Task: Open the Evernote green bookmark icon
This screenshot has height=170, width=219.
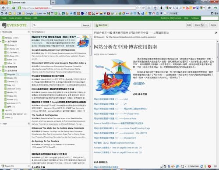Action: pos(56,13)
